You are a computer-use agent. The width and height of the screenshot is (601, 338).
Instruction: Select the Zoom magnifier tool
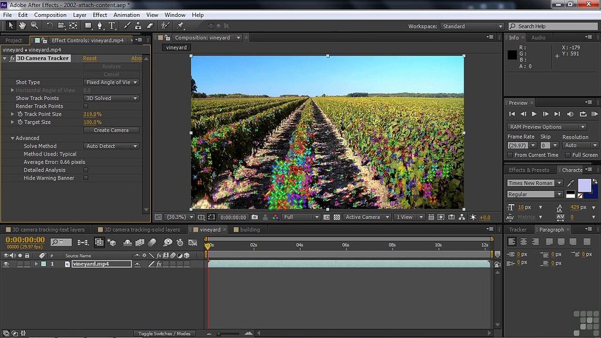(35, 26)
